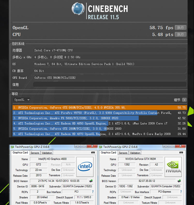The height and width of the screenshot is (205, 194).
Task: Click the Revision field A2 in NVIDIA GPU-Z
Action: pos(156,165)
